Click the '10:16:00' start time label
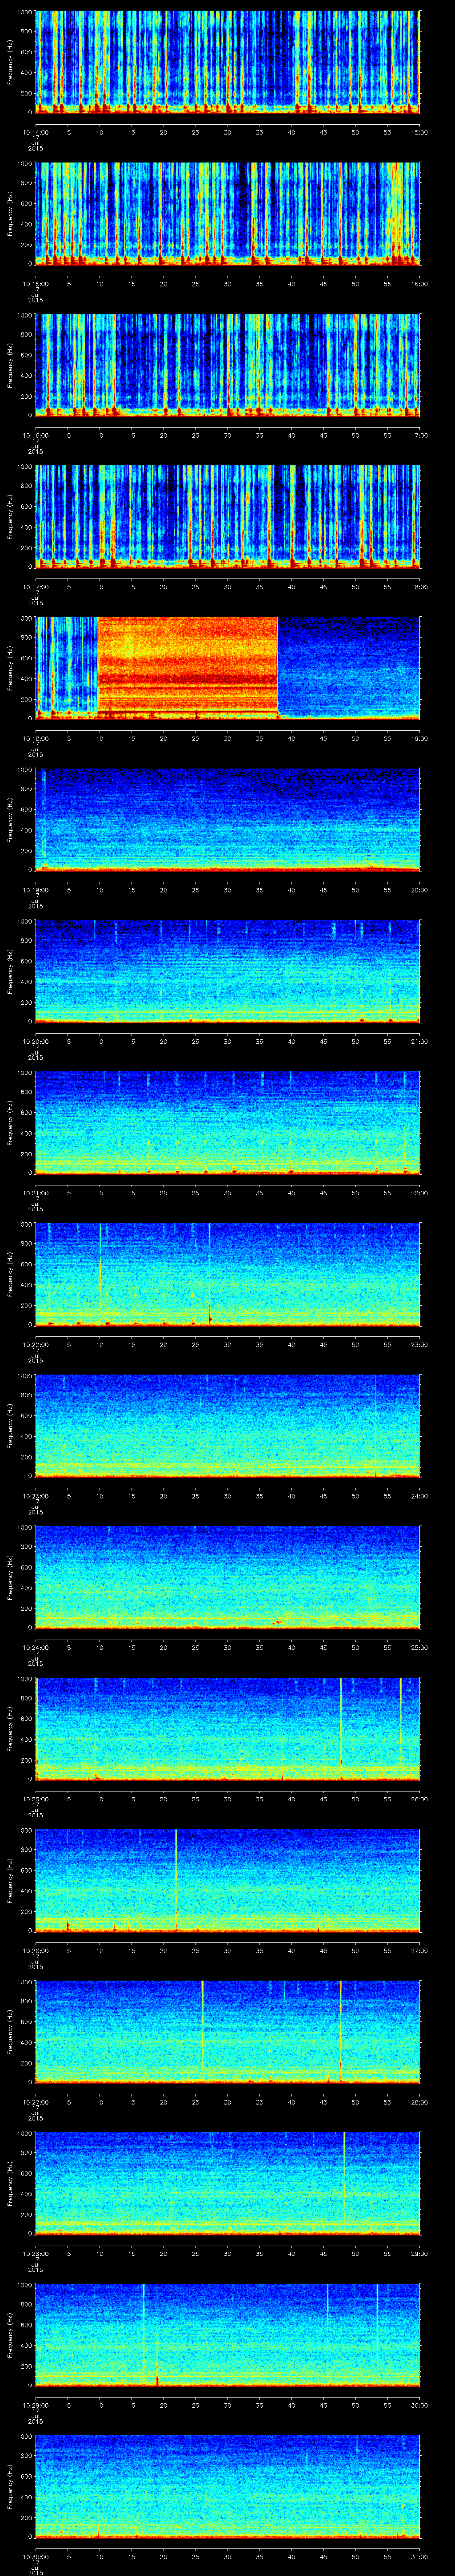Viewport: 455px width, 2576px height. 35,436
